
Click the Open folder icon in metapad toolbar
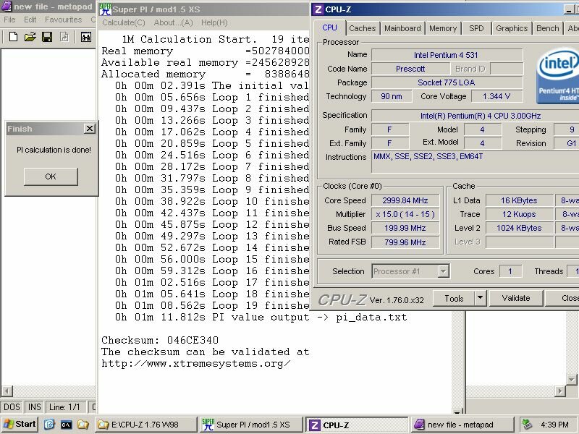coord(30,37)
